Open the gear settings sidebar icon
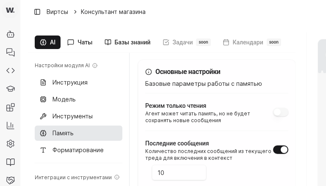326x186 pixels. (11, 144)
